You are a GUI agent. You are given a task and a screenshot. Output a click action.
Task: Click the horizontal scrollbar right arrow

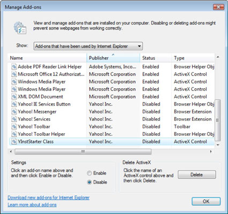[211, 151]
